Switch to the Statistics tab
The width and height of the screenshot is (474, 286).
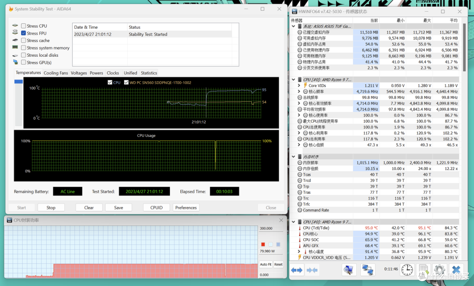tap(149, 73)
